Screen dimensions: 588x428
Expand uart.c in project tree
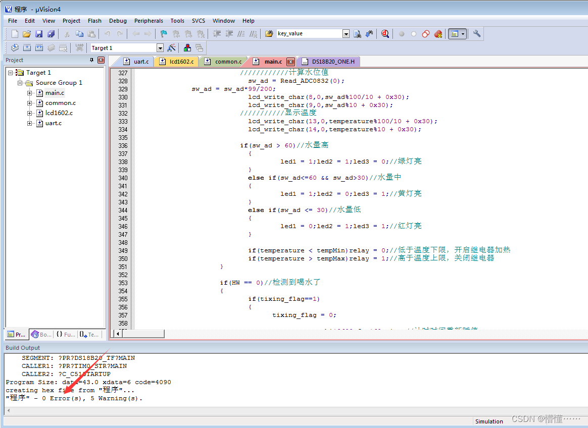29,123
